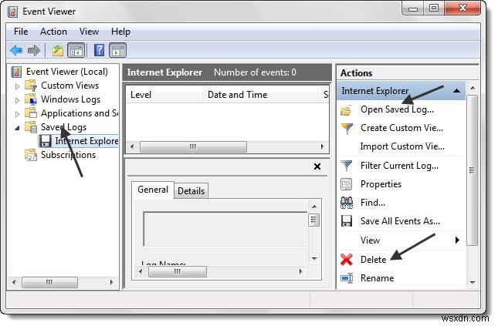Click the Find binoculars icon
This screenshot has height=326, width=498.
tap(347, 203)
